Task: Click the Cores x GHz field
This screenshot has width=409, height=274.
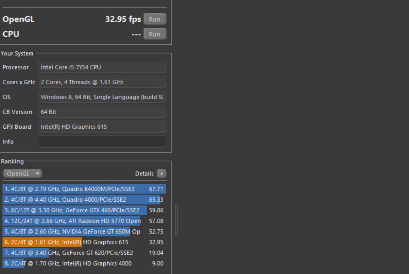Action: pos(102,82)
